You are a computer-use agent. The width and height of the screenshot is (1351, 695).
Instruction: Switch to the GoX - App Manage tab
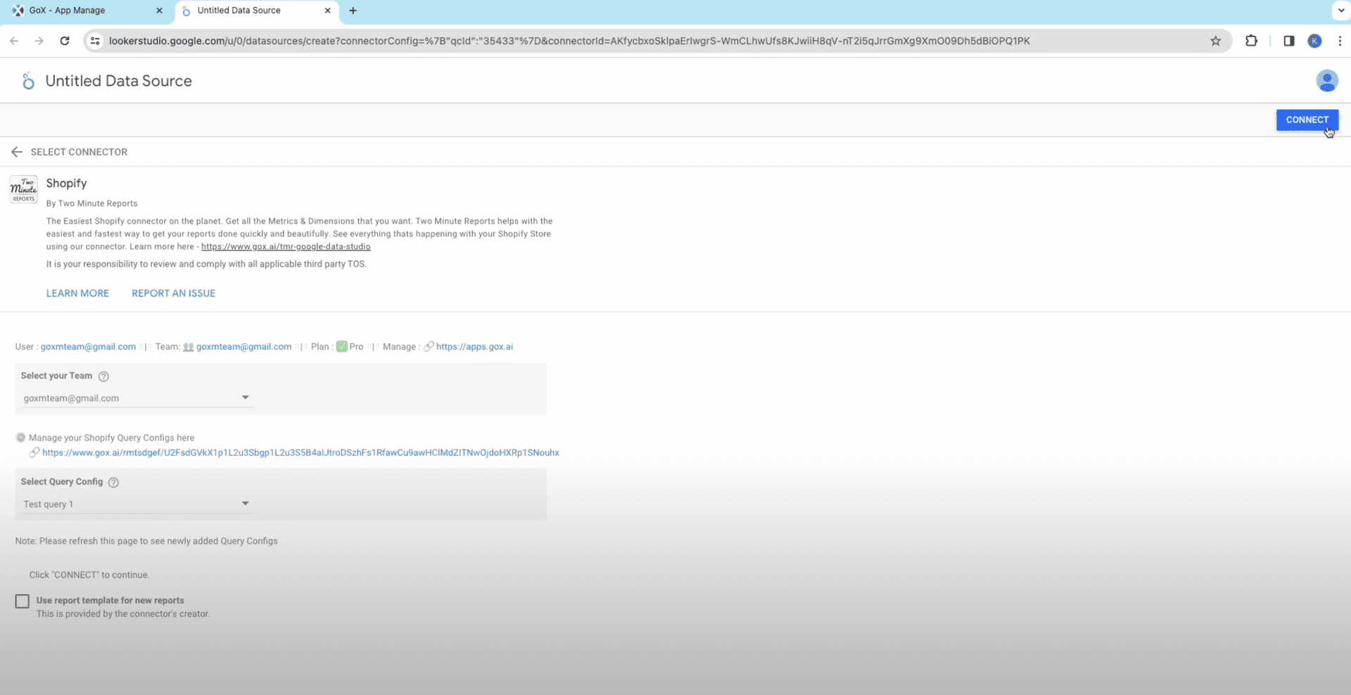(88, 11)
